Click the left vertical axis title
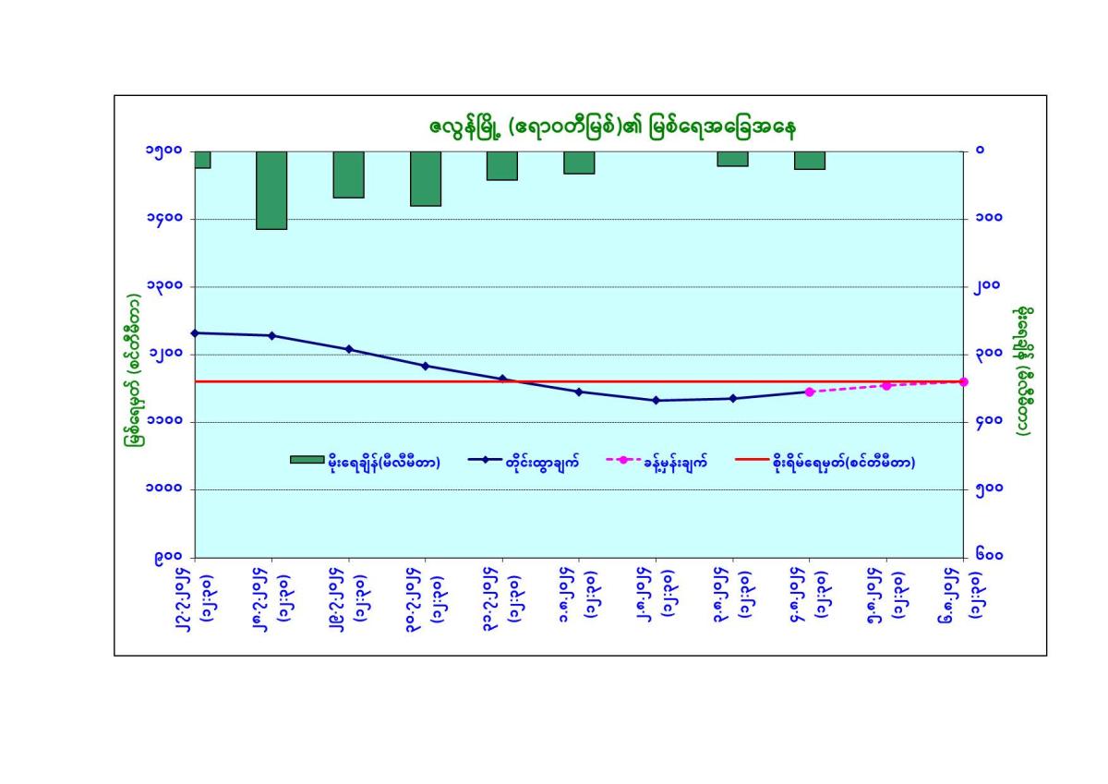Image resolution: width=1108 pixels, height=784 pixels. 135,354
